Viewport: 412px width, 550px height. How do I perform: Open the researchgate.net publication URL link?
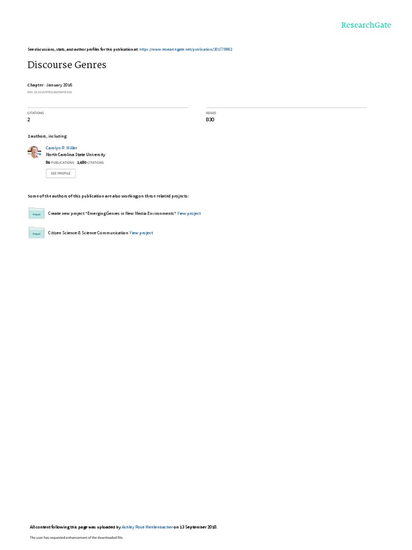(x=186, y=49)
